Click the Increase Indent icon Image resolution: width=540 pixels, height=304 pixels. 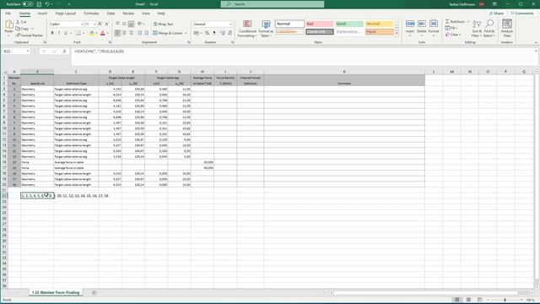click(x=146, y=33)
